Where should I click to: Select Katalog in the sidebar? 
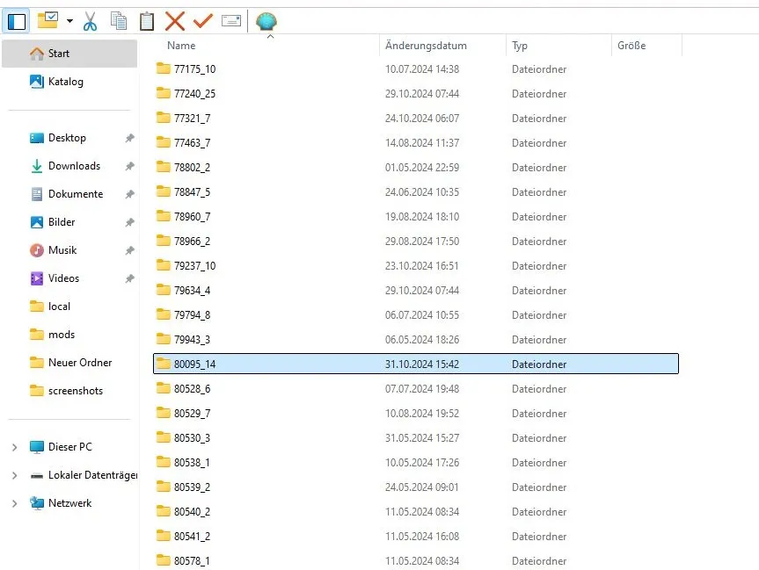tap(65, 82)
